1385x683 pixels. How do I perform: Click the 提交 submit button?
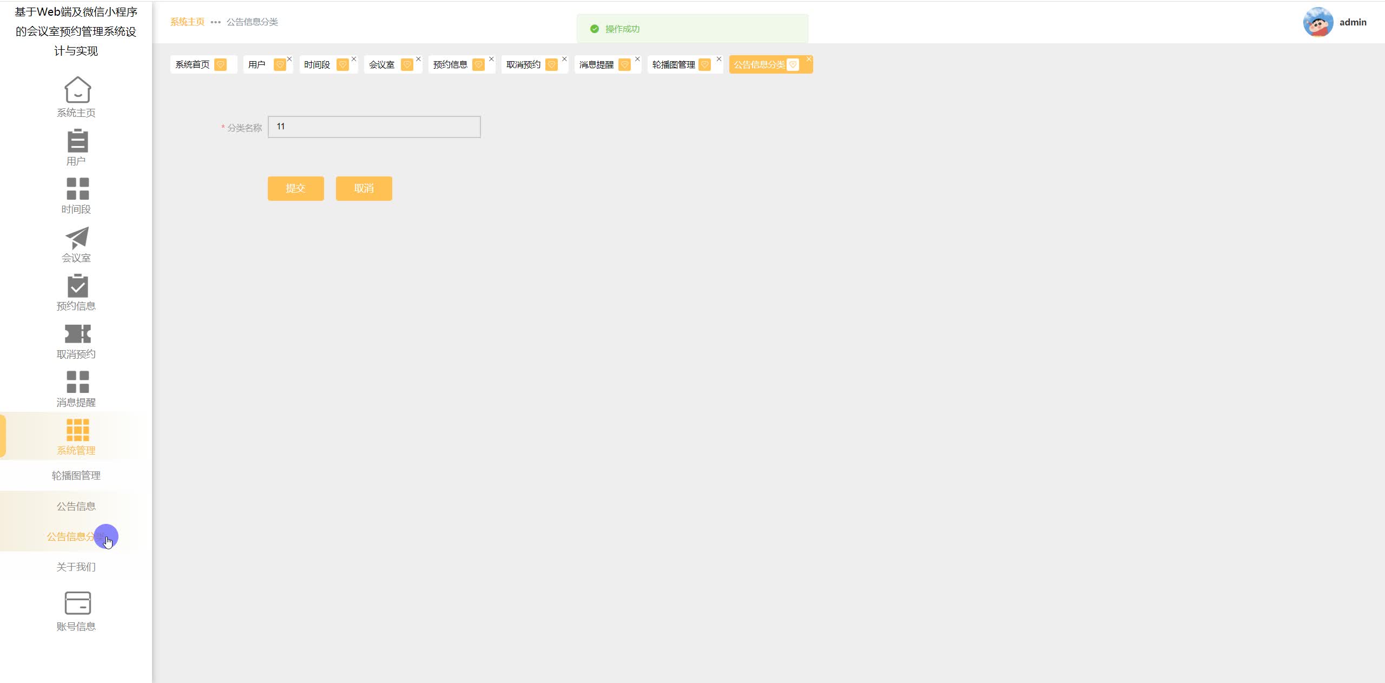pyautogui.click(x=295, y=188)
